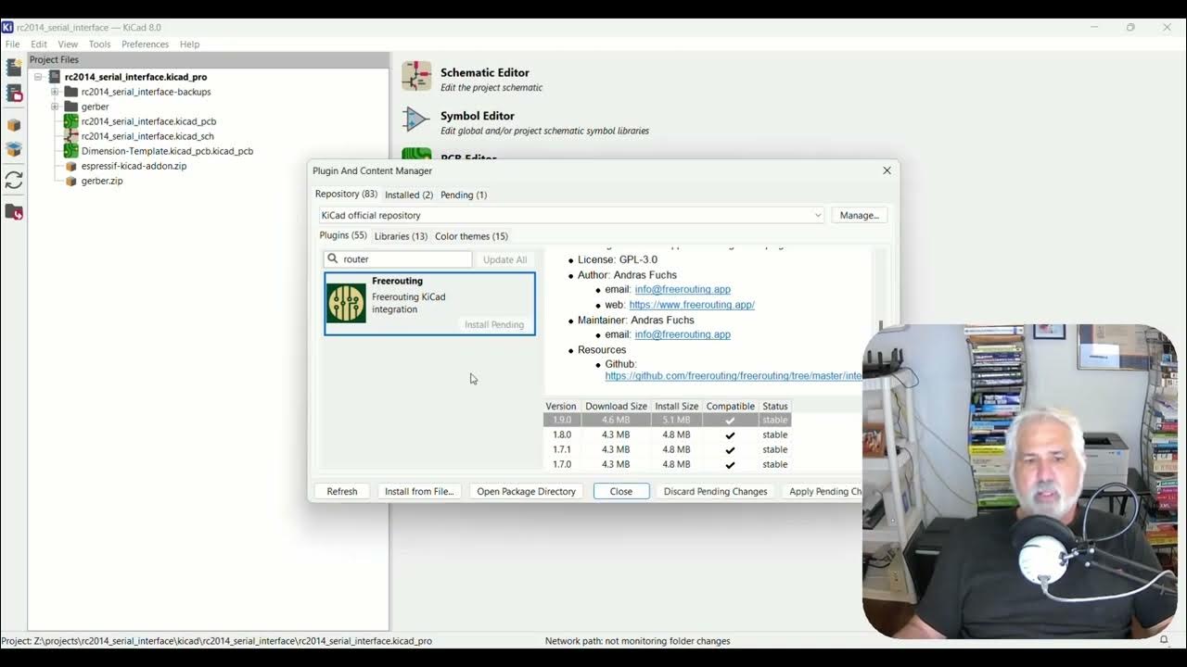Open the freerouting.app web link
The height and width of the screenshot is (667, 1187).
[x=692, y=304]
